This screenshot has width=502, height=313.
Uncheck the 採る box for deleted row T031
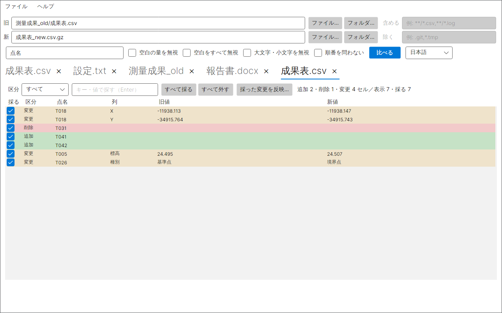point(11,128)
